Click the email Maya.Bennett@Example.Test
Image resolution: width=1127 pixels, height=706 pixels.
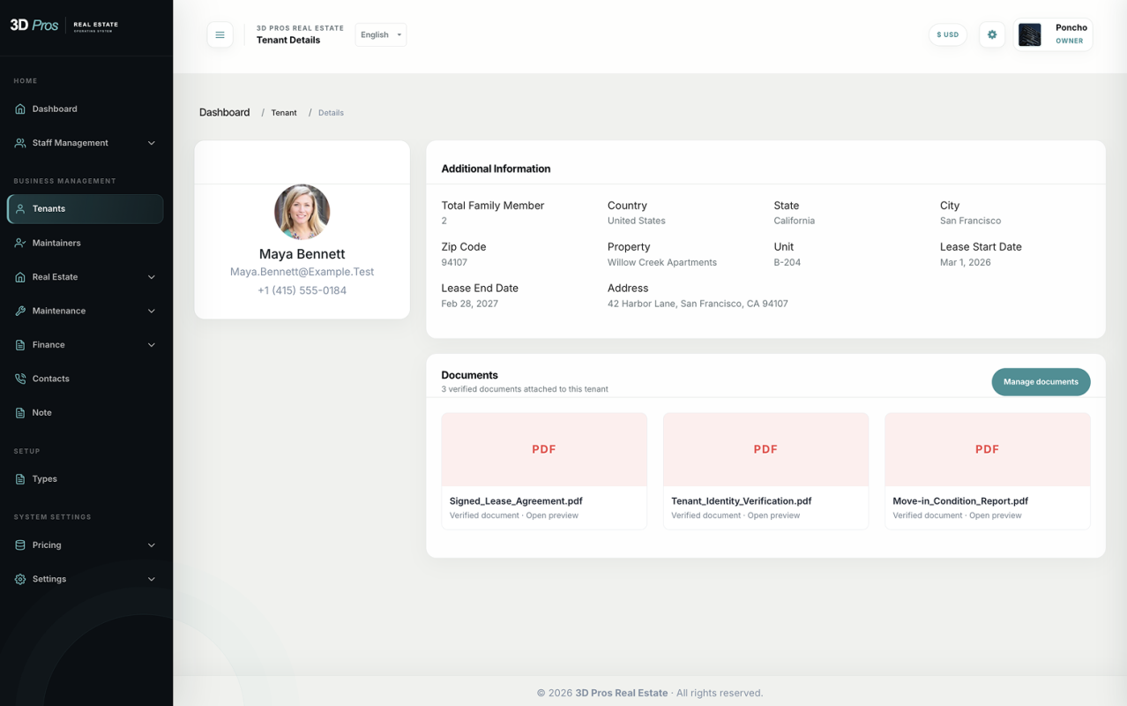point(302,272)
